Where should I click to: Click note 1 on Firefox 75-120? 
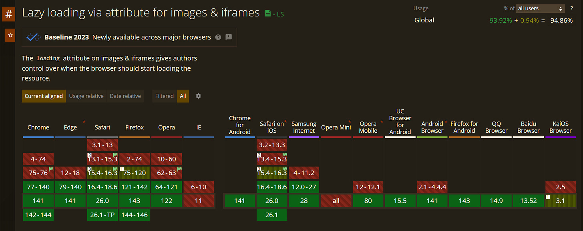pos(122,169)
